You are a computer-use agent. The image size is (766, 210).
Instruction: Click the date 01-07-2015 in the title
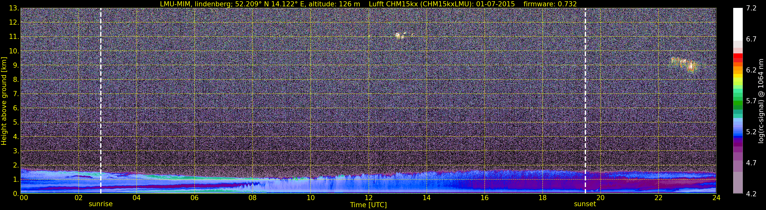pos(495,4)
